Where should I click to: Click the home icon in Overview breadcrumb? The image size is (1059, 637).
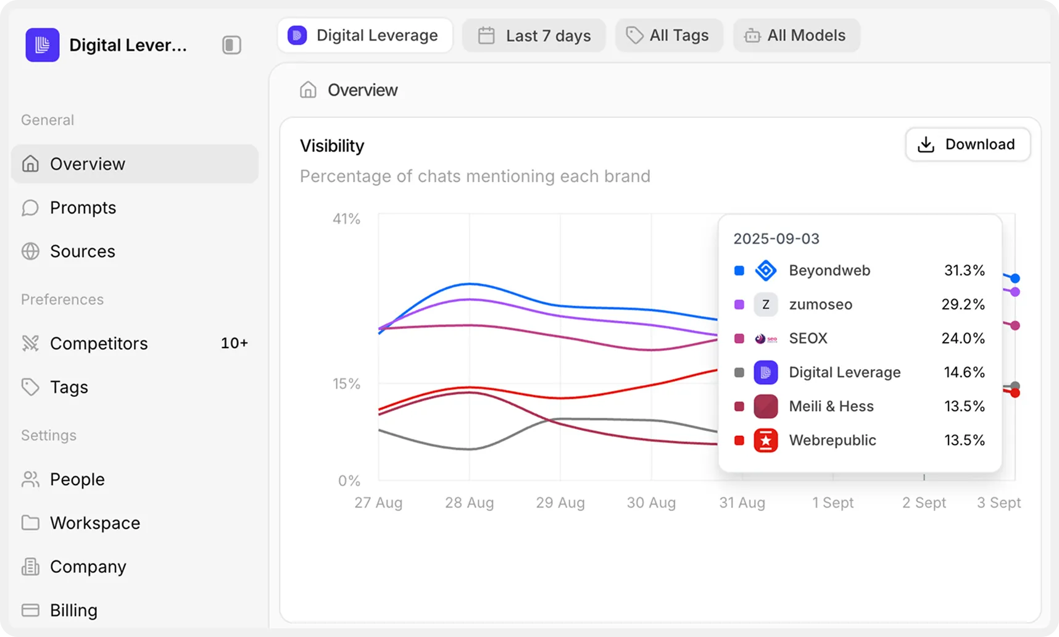pyautogui.click(x=308, y=90)
